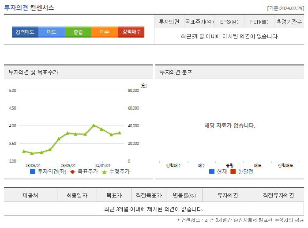Click the 강력매수 distribution axis label
This screenshot has height=228, width=308.
[x=174, y=165]
